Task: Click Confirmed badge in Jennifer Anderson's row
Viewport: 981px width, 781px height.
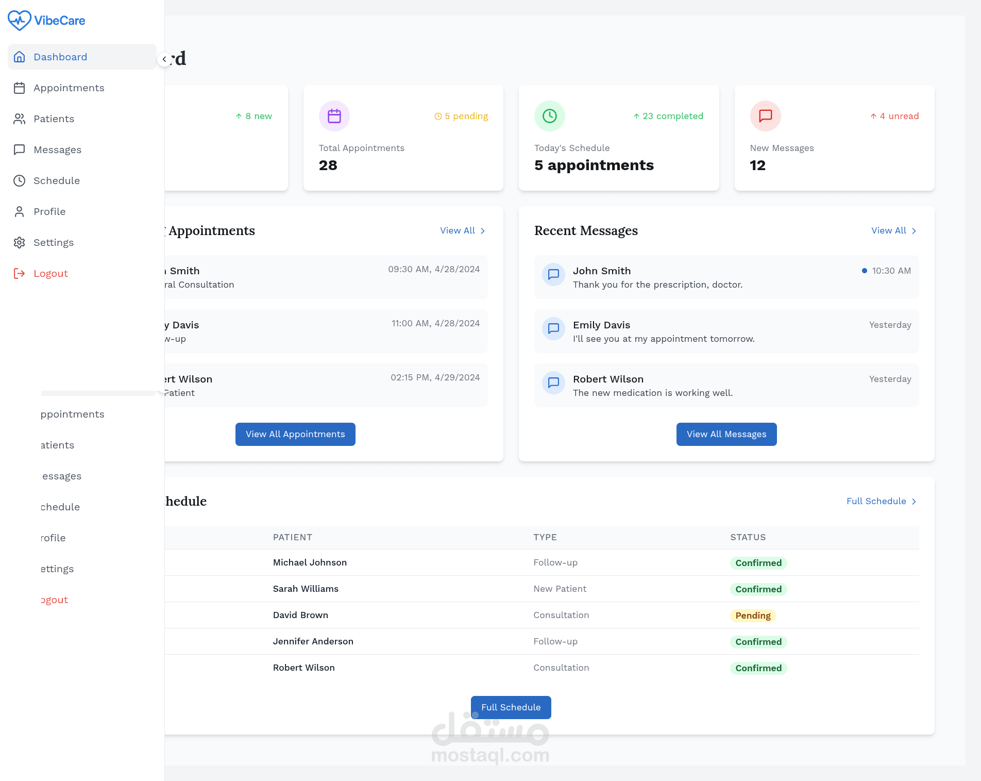Action: 758,642
